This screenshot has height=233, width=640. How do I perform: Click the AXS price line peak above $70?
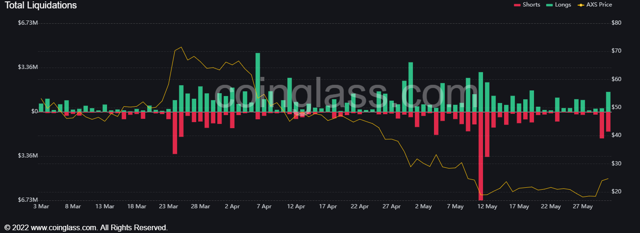(181, 47)
